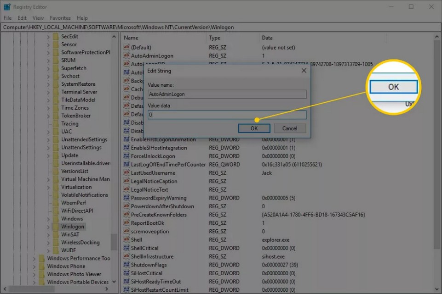442x294 pixels.
Task: Click the ShellInfrastructure string icon
Action: pyautogui.click(x=126, y=256)
